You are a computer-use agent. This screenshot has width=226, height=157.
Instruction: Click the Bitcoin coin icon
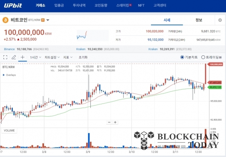(6, 20)
